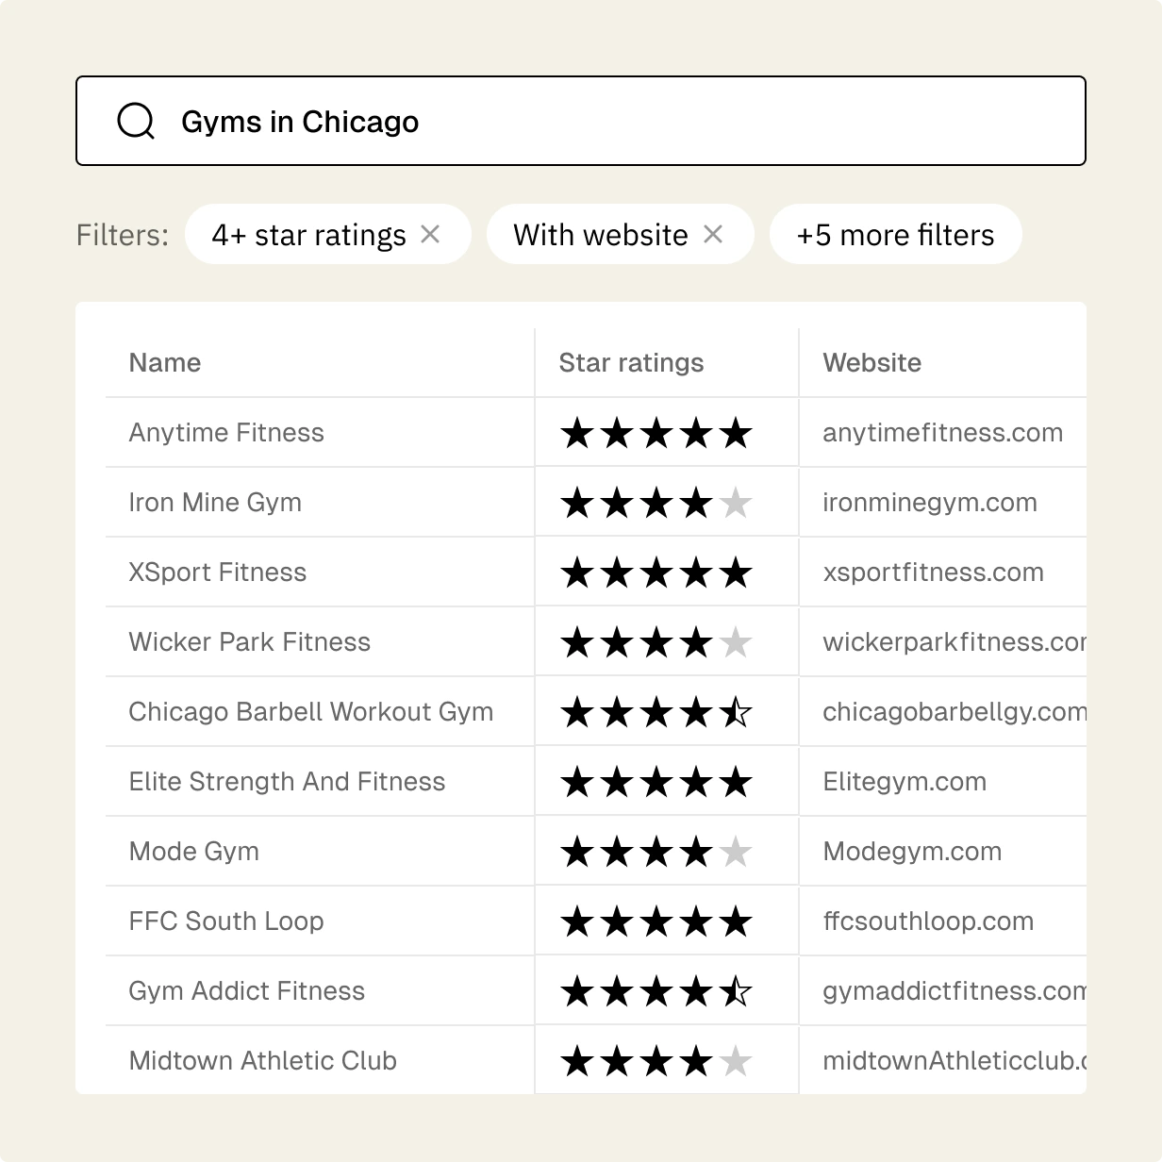1162x1162 pixels.
Task: Select the Anytime Fitness row name
Action: click(226, 433)
